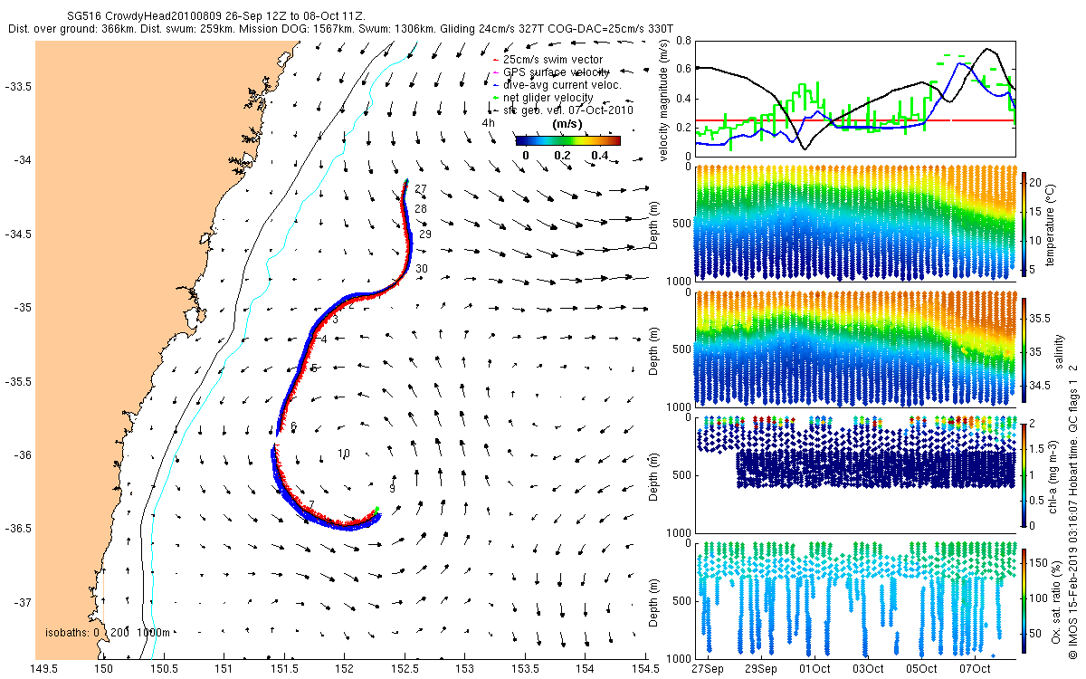Click tick '34.5' on the salinity colorbar
The width and height of the screenshot is (1086, 679).
1041,386
